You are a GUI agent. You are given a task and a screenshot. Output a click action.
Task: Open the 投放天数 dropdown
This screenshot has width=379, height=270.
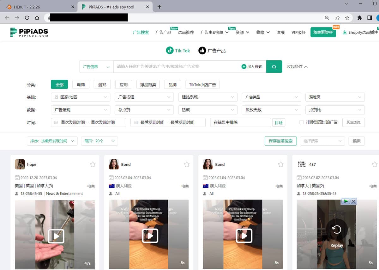coord(271,110)
